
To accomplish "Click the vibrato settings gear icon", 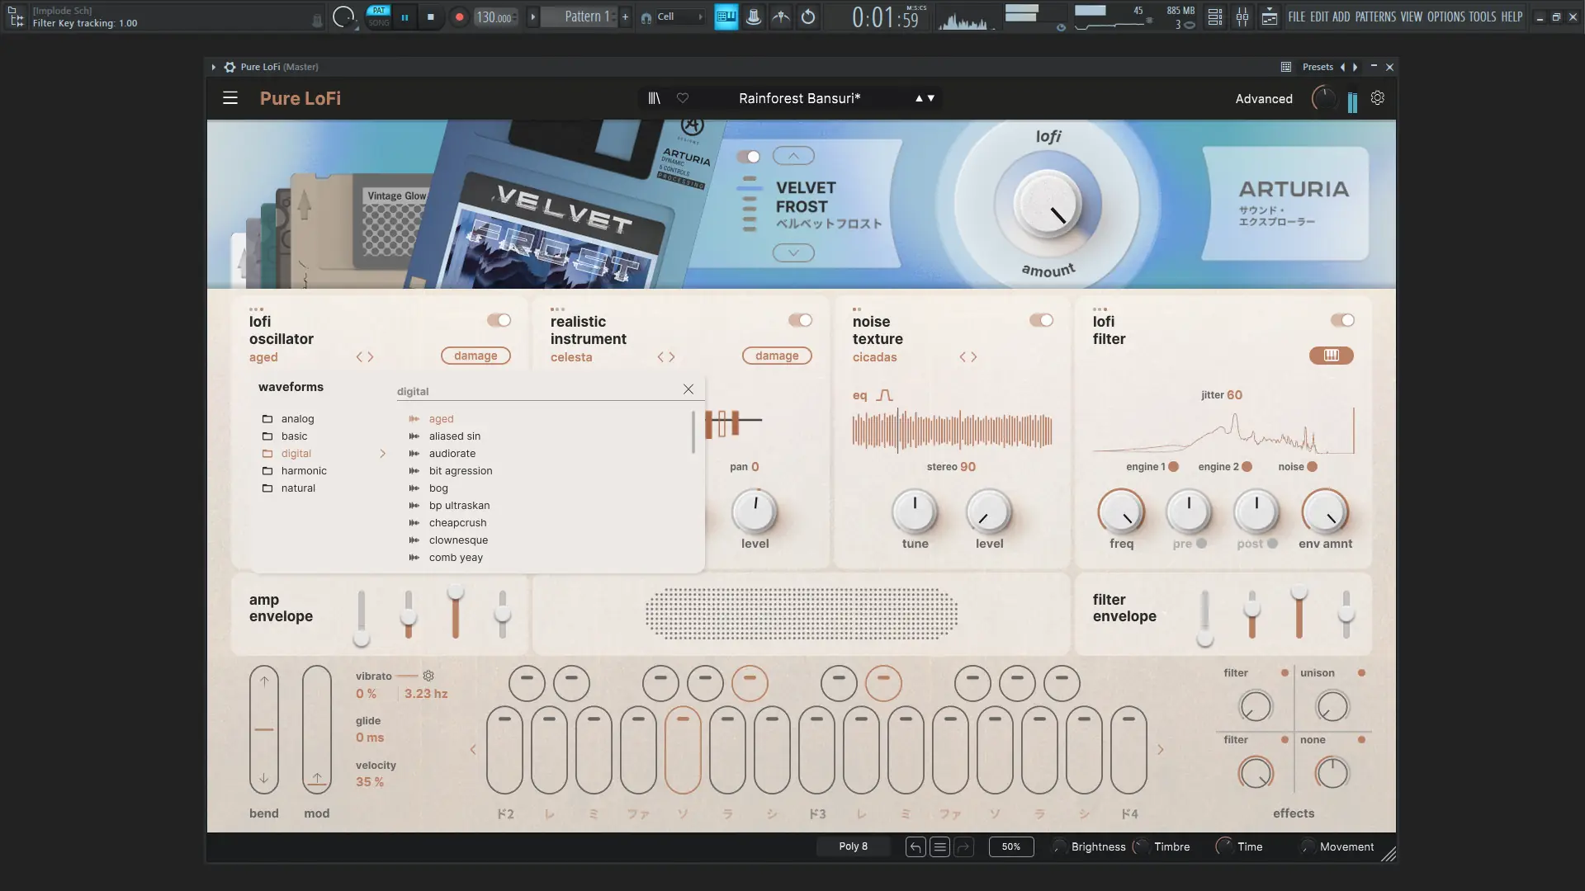I will (x=428, y=676).
